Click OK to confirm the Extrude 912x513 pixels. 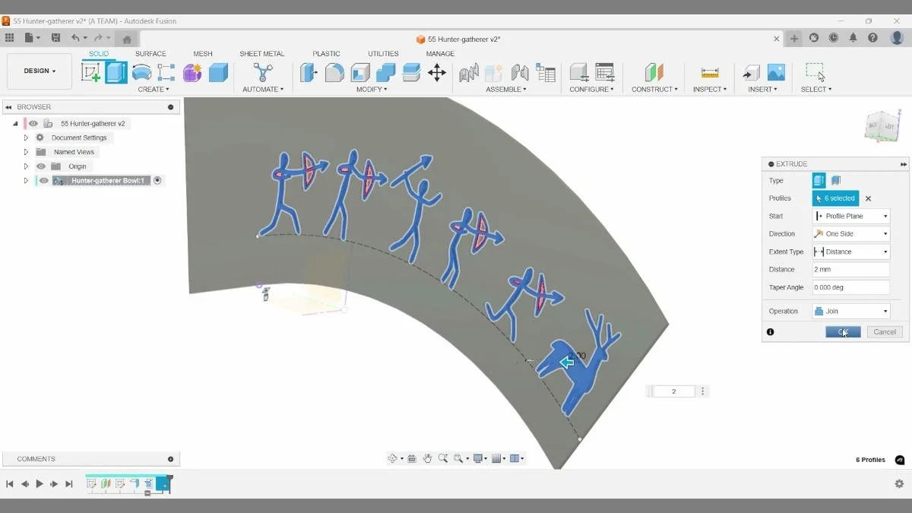[x=842, y=331]
